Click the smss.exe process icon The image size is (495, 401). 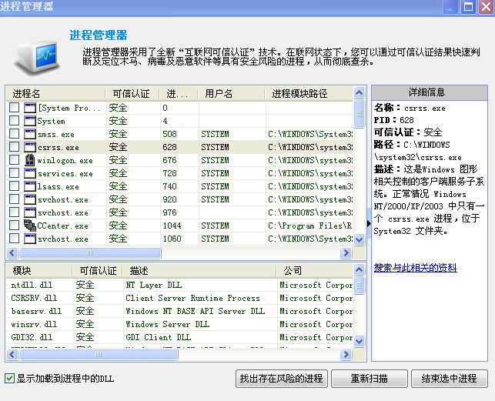[x=30, y=134]
